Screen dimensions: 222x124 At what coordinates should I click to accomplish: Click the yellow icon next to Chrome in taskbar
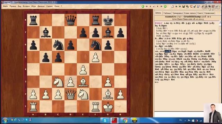coord(134,121)
